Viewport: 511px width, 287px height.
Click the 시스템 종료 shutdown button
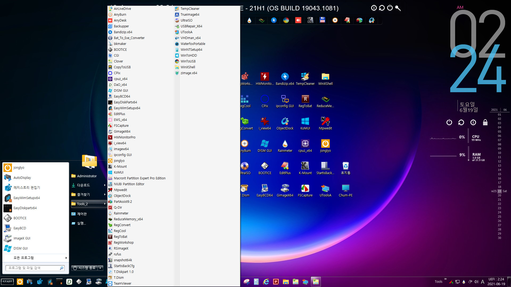coord(84,268)
